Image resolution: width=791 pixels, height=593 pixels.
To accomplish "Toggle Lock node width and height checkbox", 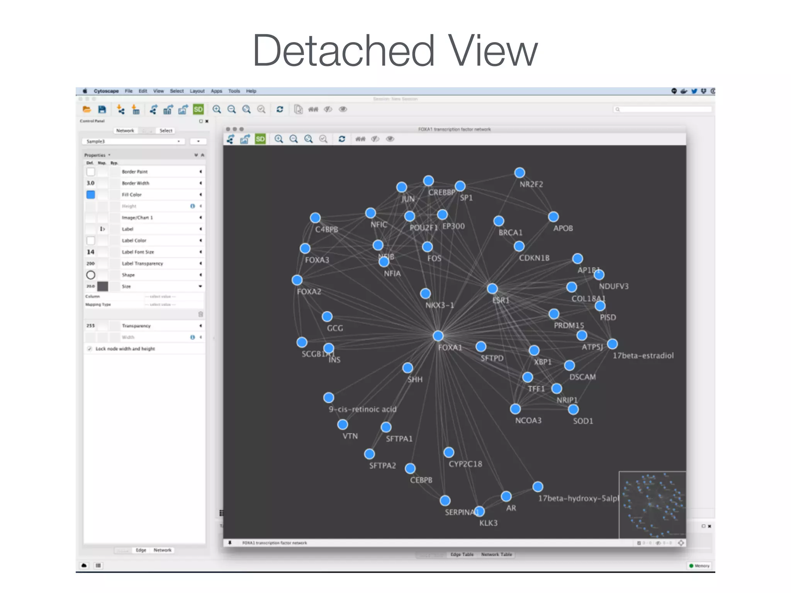I will coord(90,349).
